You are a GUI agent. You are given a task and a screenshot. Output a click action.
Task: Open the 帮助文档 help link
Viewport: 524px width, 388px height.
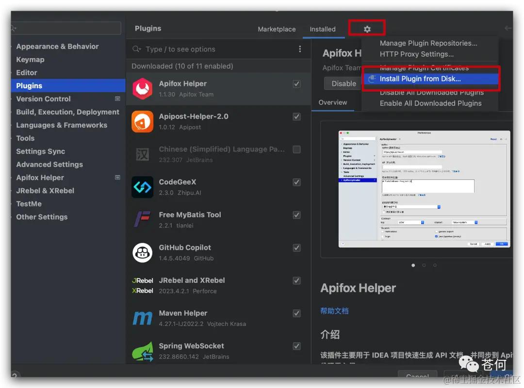334,311
